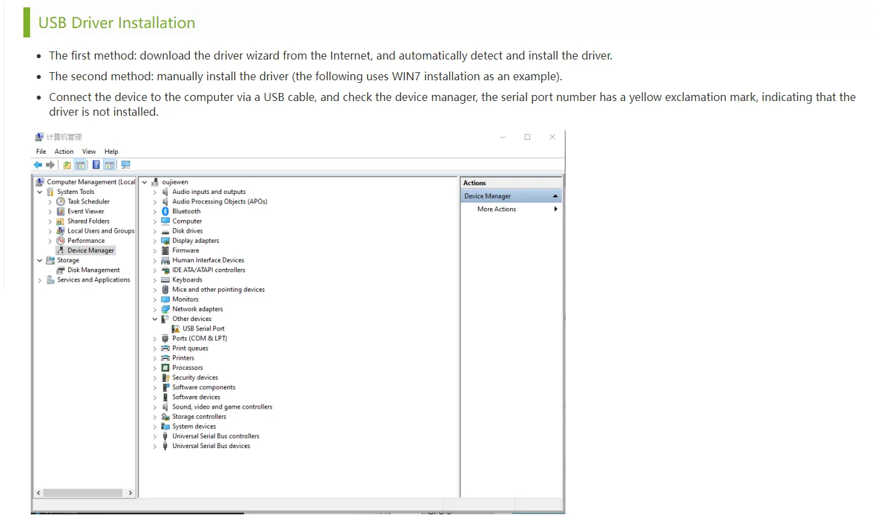Expand the Ports (COM & LPT) category
This screenshot has width=891, height=517.
point(155,339)
